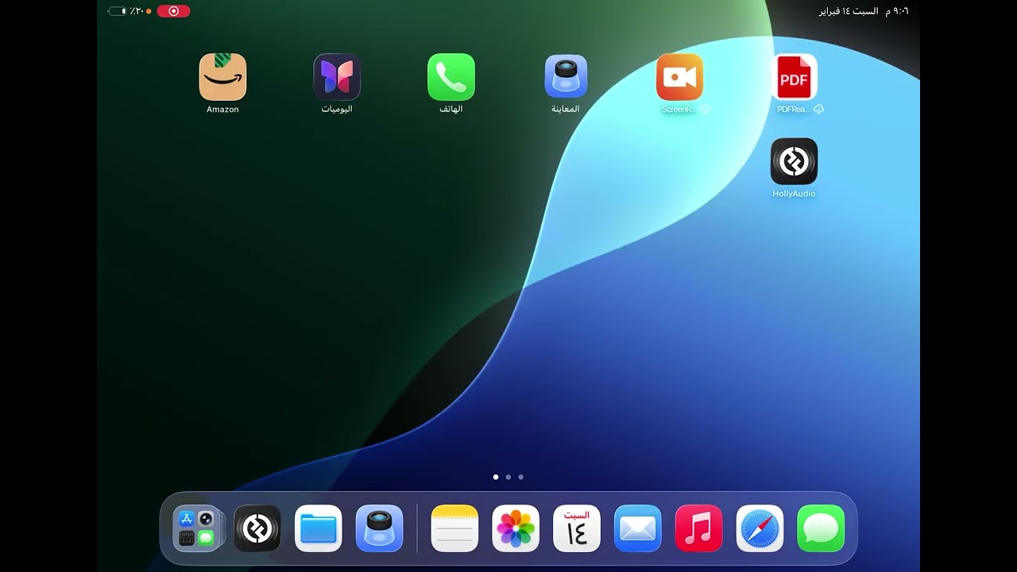This screenshot has width=1017, height=572.
Task: Tap the battery indicator in the status bar
Action: tap(118, 11)
